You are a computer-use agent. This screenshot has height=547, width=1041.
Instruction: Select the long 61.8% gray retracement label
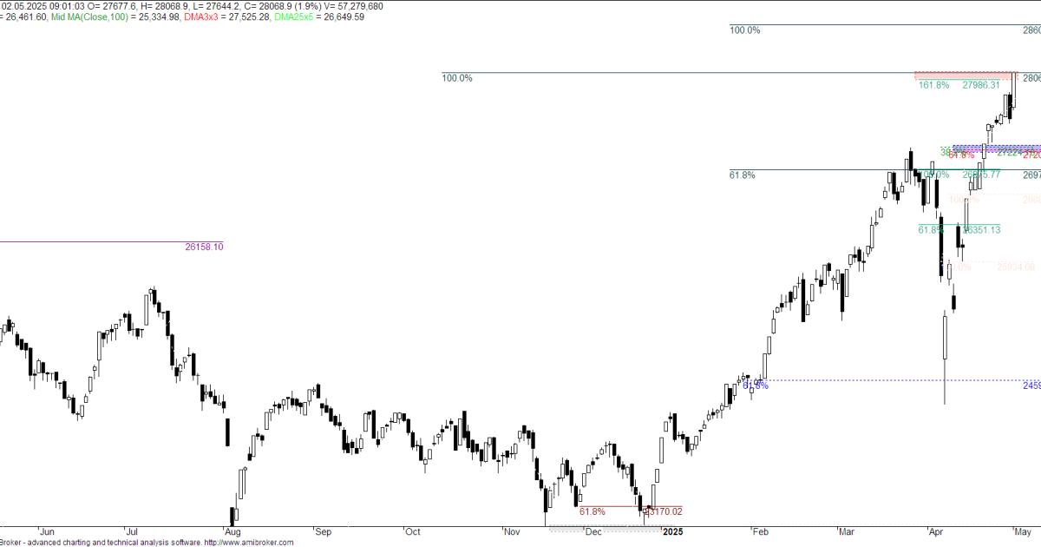743,175
